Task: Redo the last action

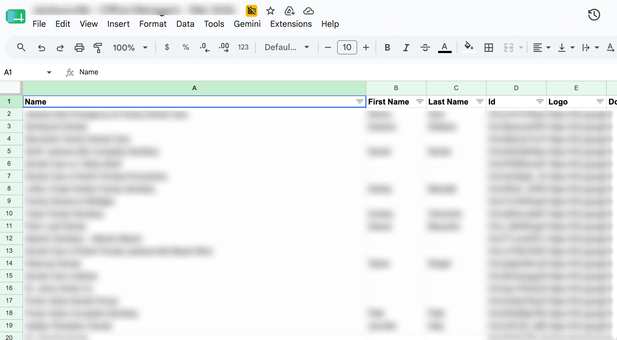Action: 60,48
